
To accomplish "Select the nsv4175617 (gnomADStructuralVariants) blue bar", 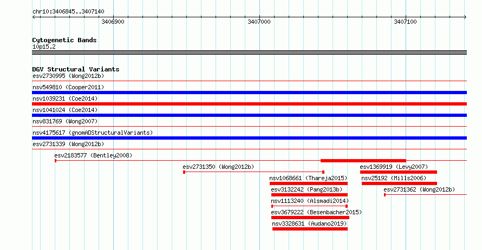I will (249, 138).
